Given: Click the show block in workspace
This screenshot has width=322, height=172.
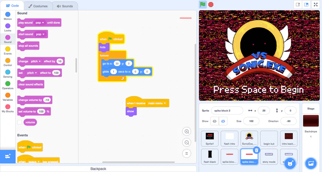Looking at the screenshot, I should (x=131, y=111).
